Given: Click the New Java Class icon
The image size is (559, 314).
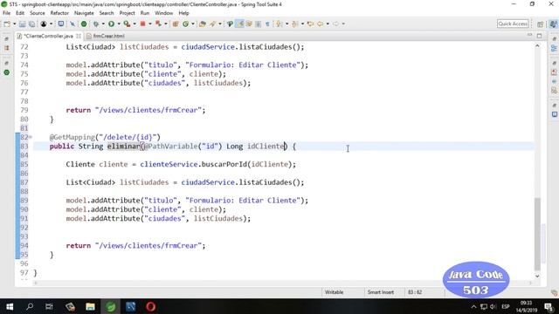Looking at the screenshot, I should [x=185, y=24].
